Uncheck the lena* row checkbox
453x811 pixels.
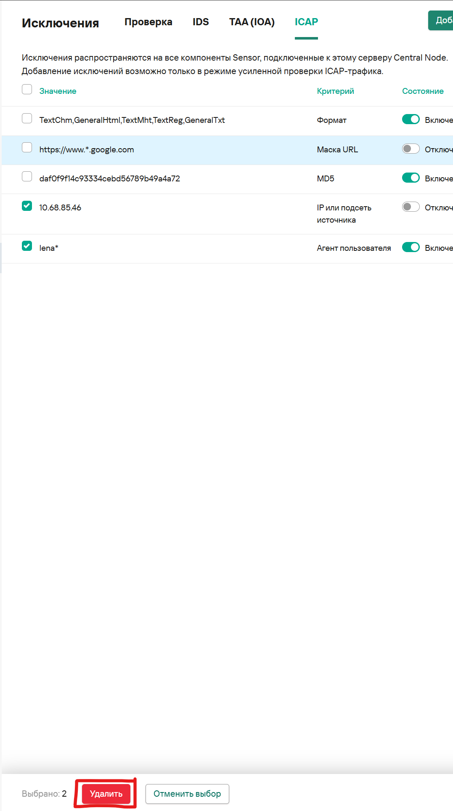(x=27, y=246)
